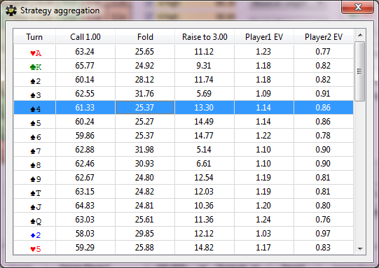Select the spade 7 turn card
Screen dimensions: 379x268
[x=36, y=151]
